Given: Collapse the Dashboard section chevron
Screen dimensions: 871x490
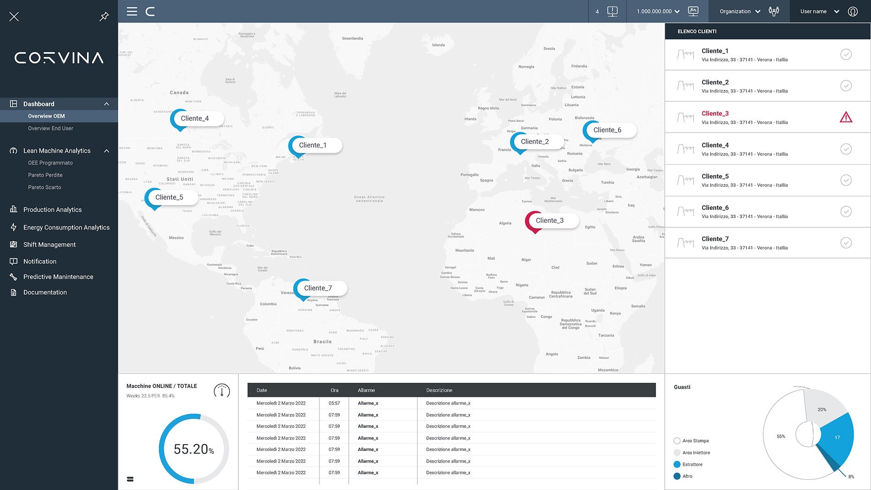Looking at the screenshot, I should tap(107, 104).
